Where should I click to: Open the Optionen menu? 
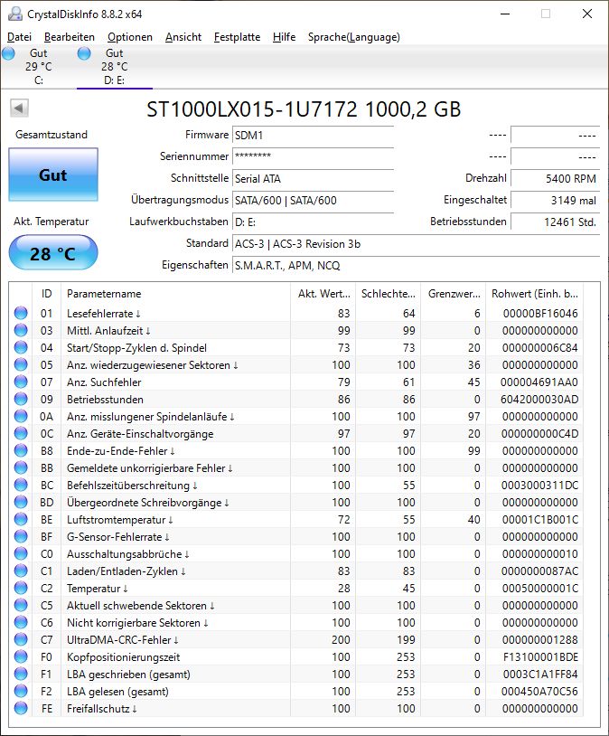[130, 37]
